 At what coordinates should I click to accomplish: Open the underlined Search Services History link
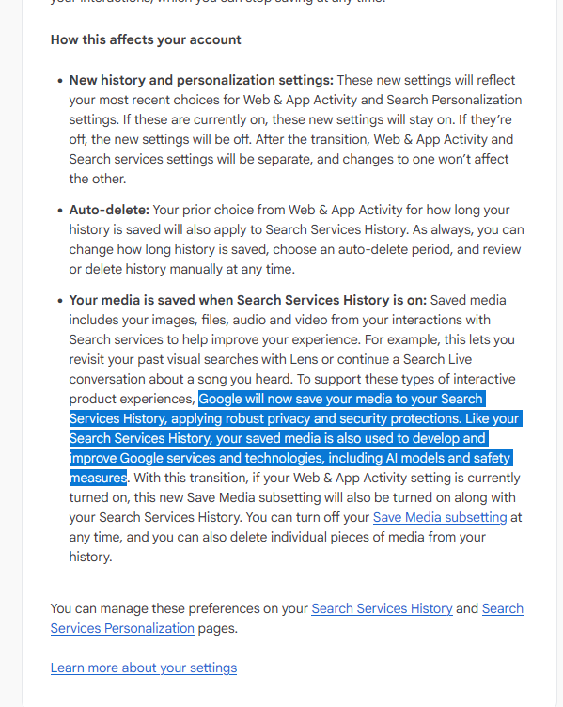coord(382,608)
